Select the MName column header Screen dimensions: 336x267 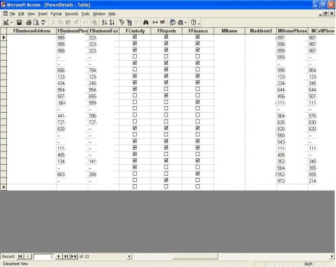point(229,31)
